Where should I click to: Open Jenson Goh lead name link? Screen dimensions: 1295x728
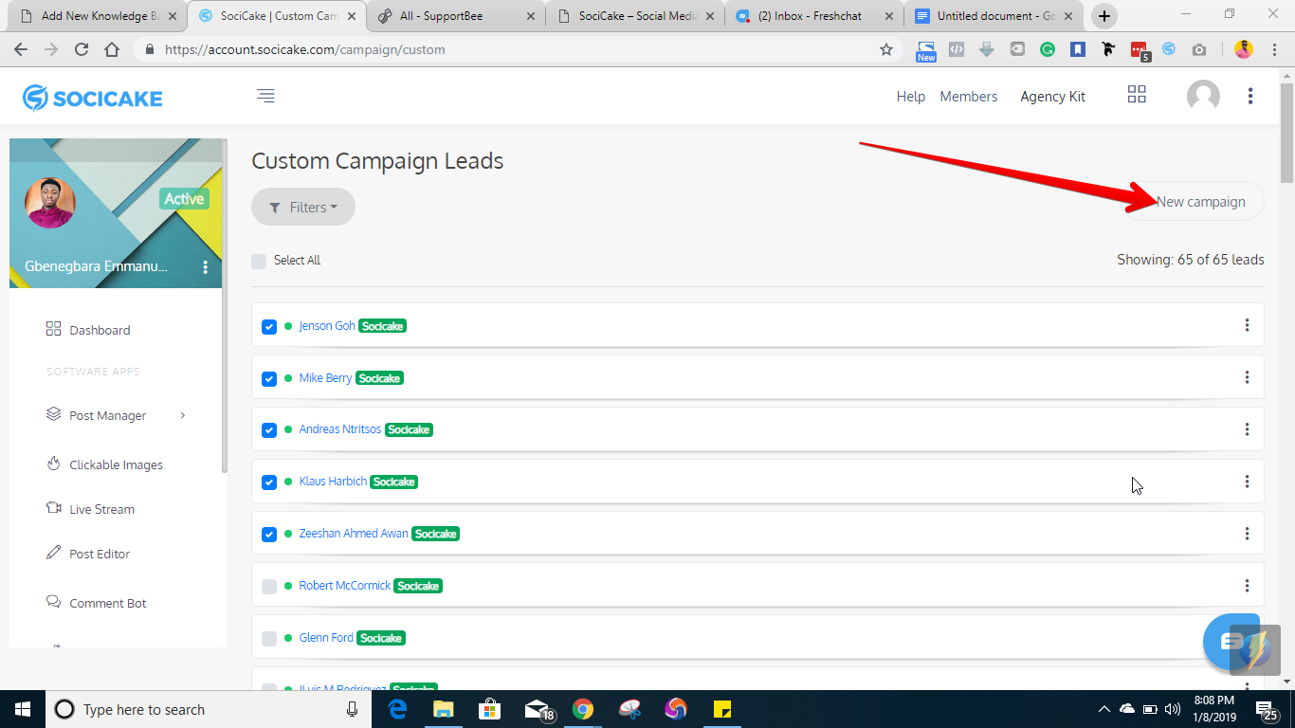(x=327, y=325)
